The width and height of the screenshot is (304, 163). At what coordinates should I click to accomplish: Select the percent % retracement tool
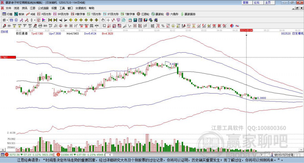coord(163,26)
